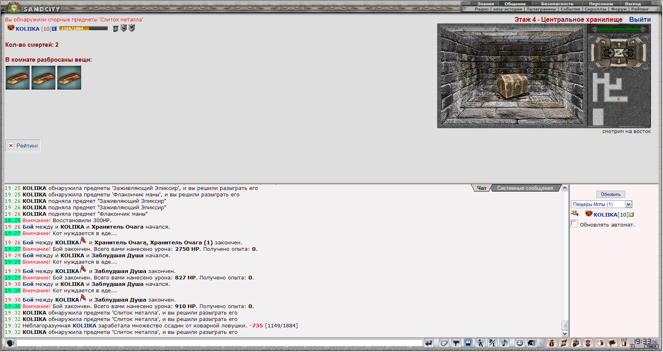This screenshot has width=663, height=352.
Task: Open the Скроллы submenu link
Action: pyautogui.click(x=595, y=9)
